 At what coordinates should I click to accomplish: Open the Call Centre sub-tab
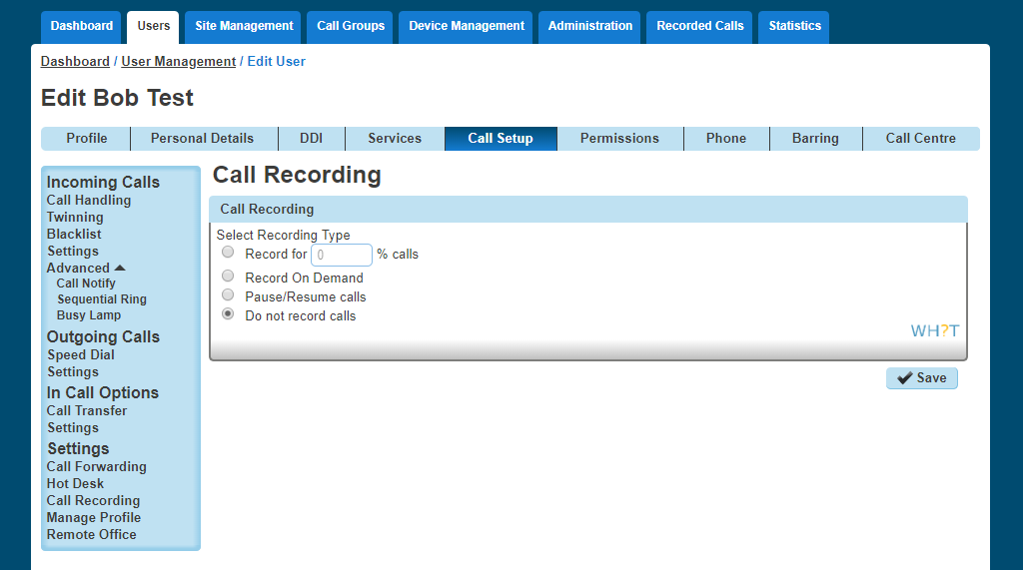[920, 139]
